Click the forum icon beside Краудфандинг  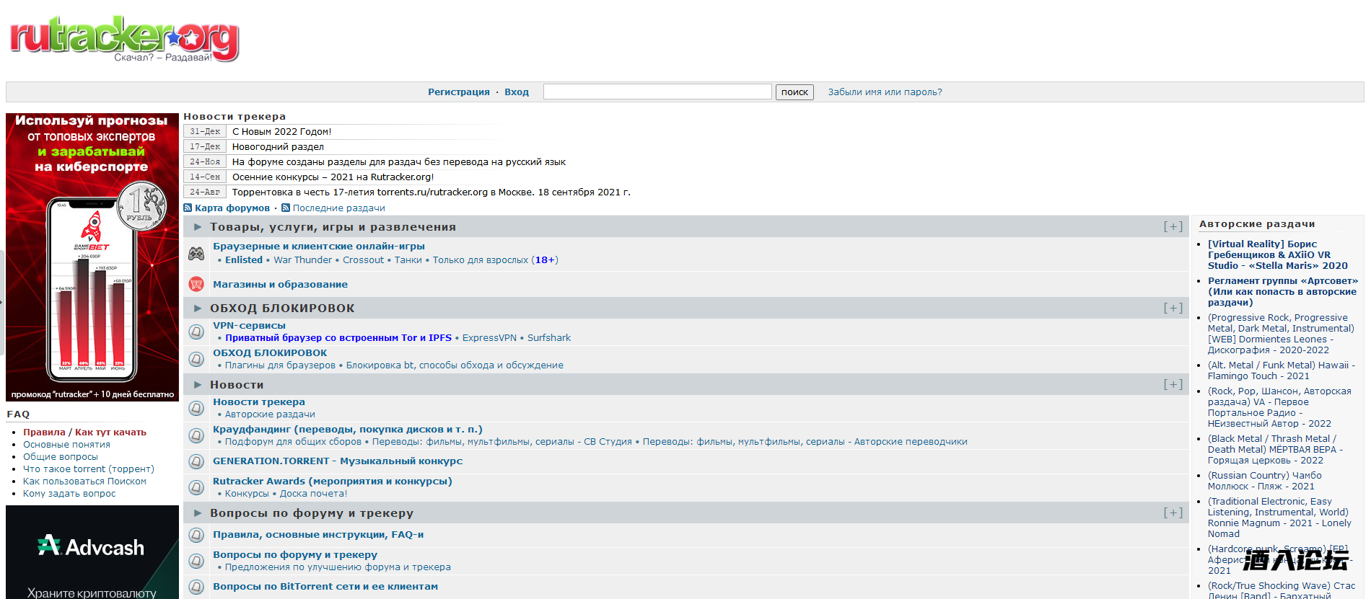tap(196, 435)
